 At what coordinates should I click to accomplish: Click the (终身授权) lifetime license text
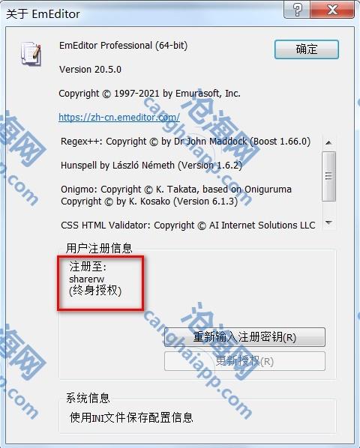[95, 291]
